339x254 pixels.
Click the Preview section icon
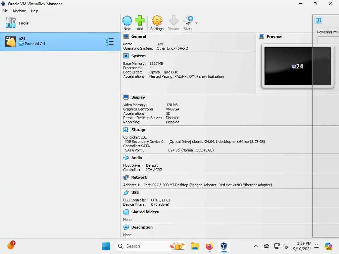(262, 36)
